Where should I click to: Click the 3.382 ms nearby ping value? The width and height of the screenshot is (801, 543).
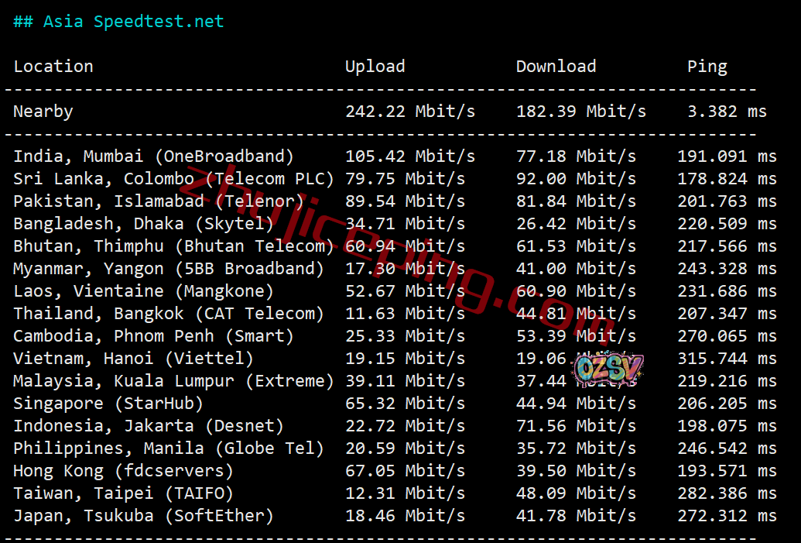coord(727,112)
